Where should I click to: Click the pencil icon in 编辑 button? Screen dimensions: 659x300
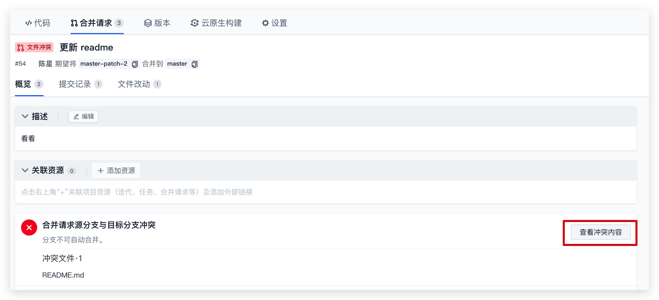coord(76,116)
